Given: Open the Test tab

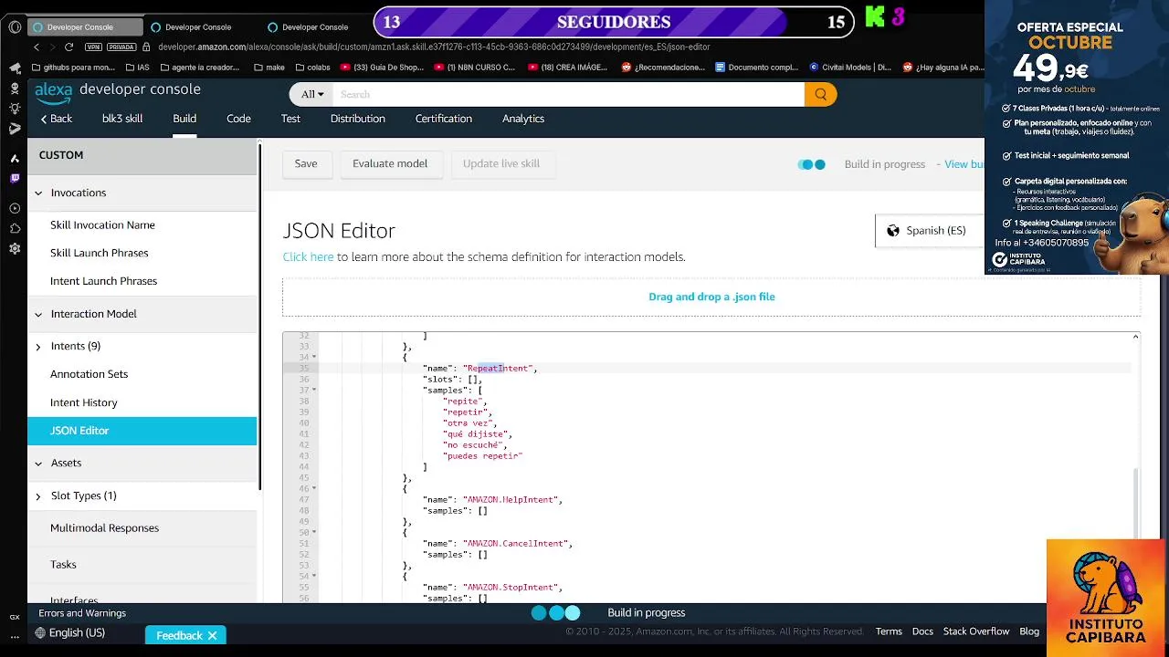Looking at the screenshot, I should (290, 119).
